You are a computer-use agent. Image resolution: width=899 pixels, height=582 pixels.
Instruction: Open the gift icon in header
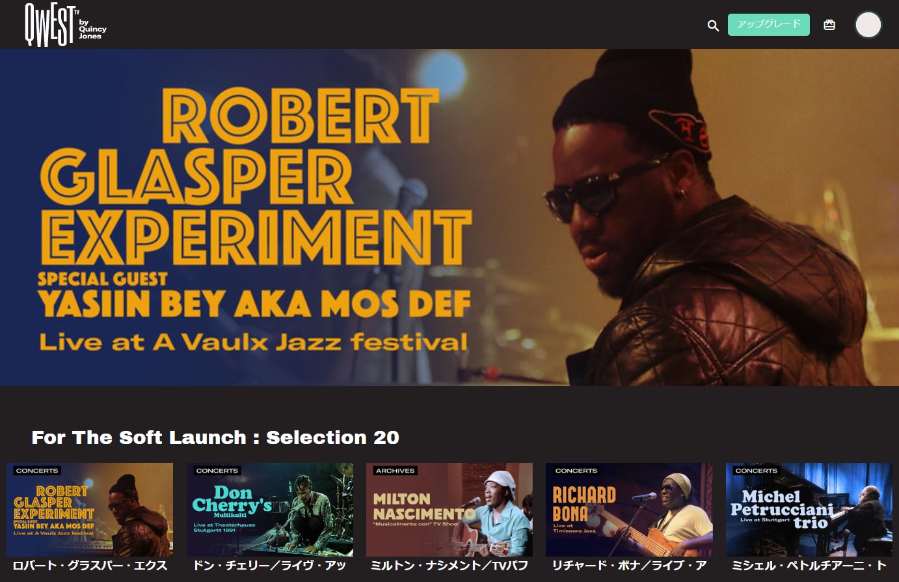click(x=829, y=25)
